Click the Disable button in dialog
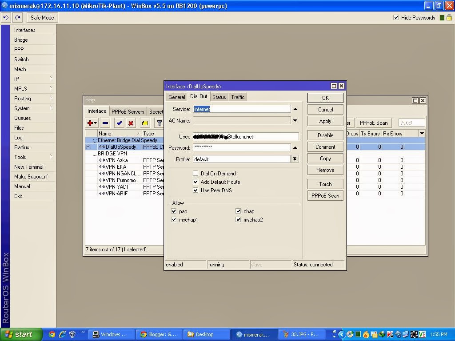The height and width of the screenshot is (341, 455). click(325, 135)
